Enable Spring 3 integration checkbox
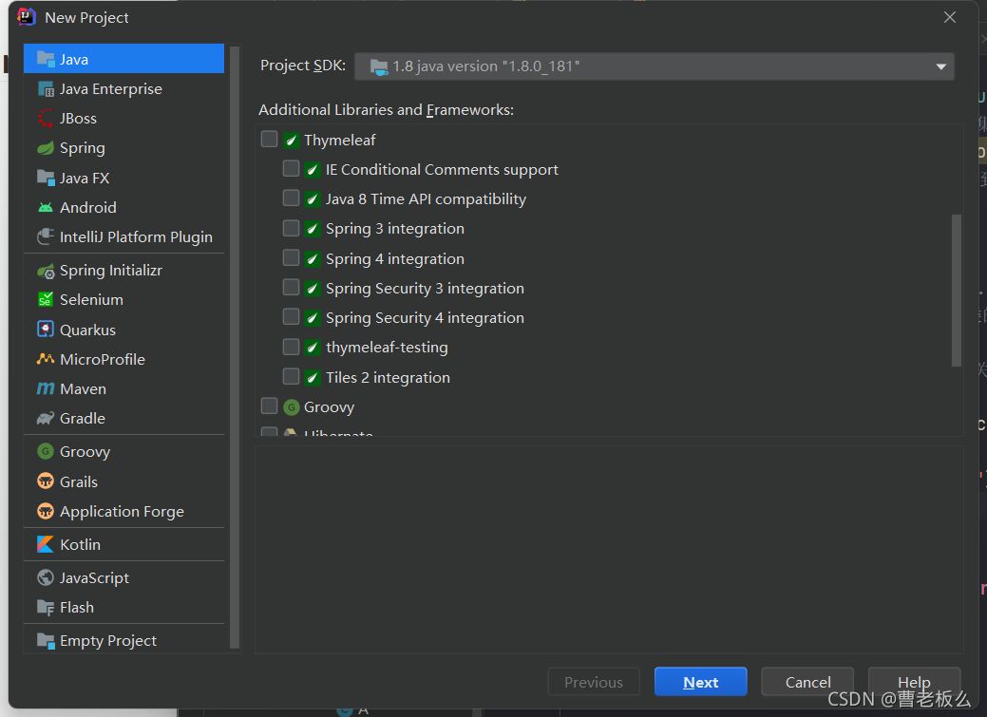Image resolution: width=987 pixels, height=717 pixels. (291, 228)
